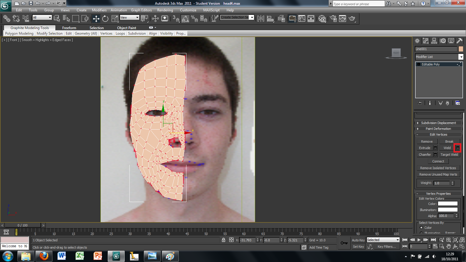Open the Modifier List dropdown
Viewport: 466px width, 262px height.
click(x=461, y=57)
